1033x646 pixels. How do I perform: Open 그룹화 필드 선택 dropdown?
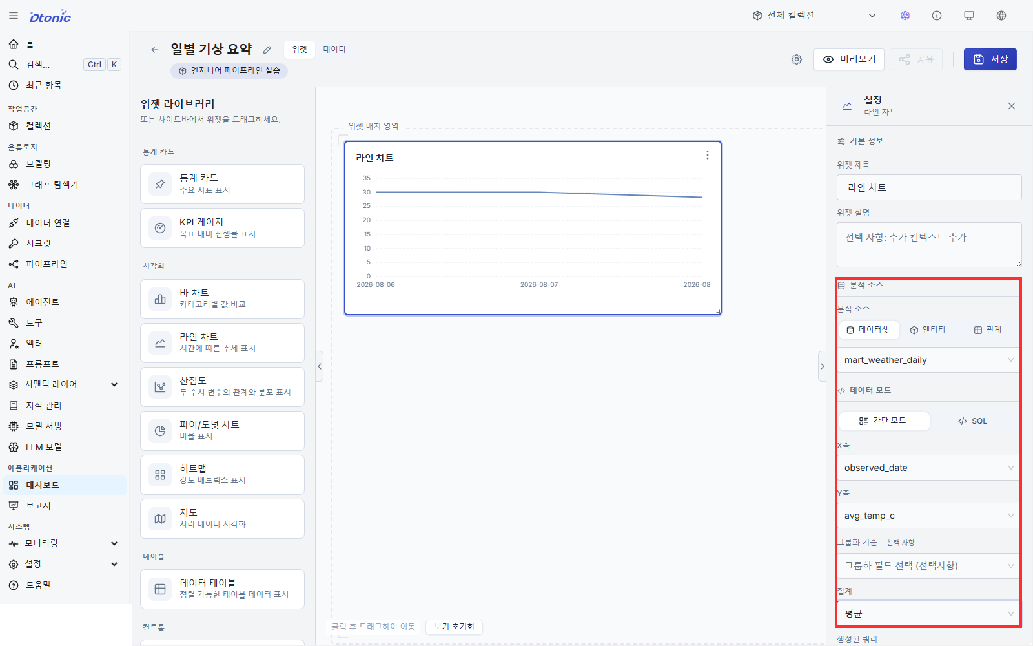929,565
